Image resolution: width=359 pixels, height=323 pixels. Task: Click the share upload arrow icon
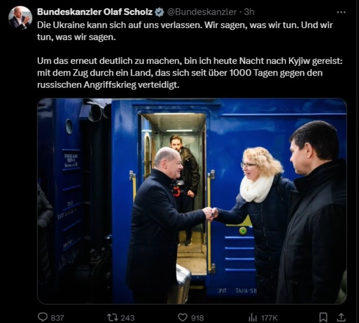341,317
